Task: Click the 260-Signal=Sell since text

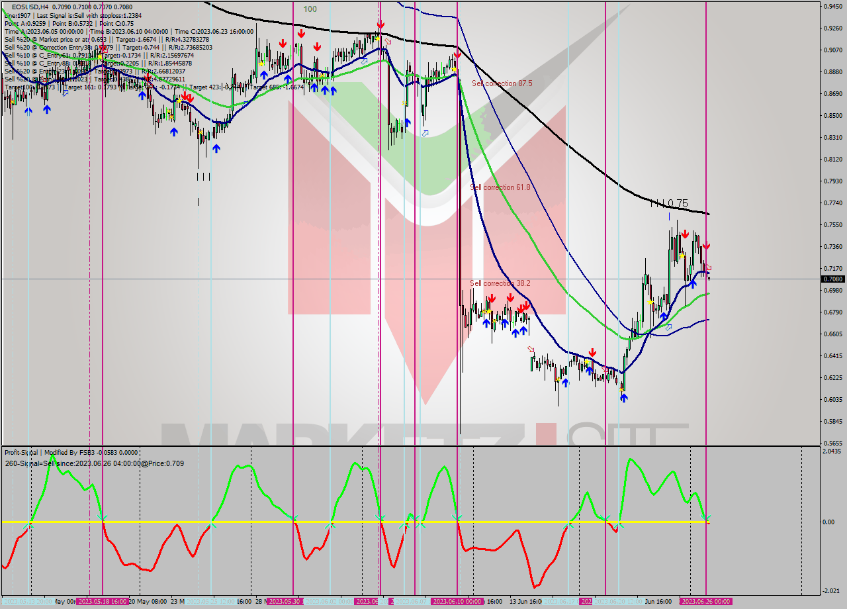Action: [x=94, y=463]
